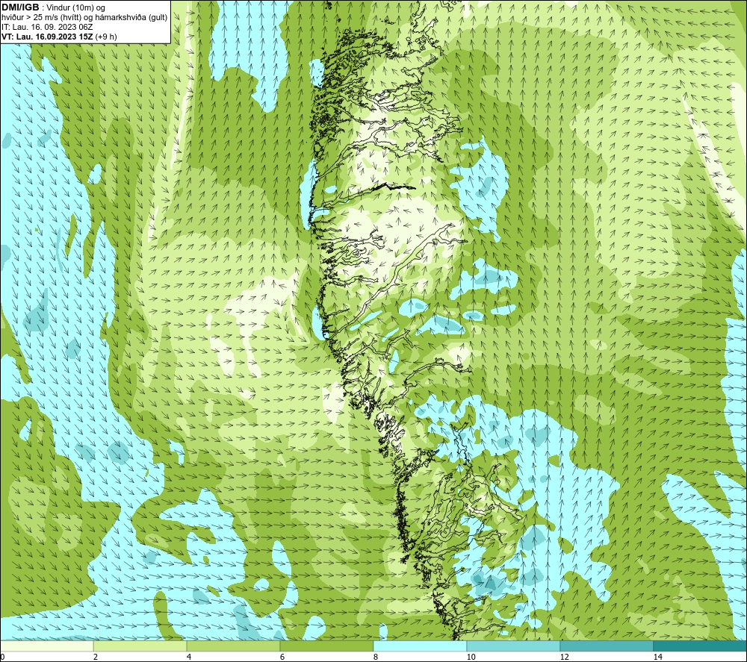Click the 0–2 m/s pale color swatch

coord(46,646)
